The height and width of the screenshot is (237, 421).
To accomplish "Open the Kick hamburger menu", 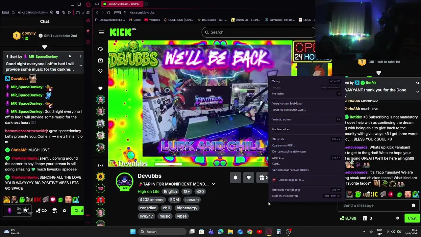I will pyautogui.click(x=101, y=32).
